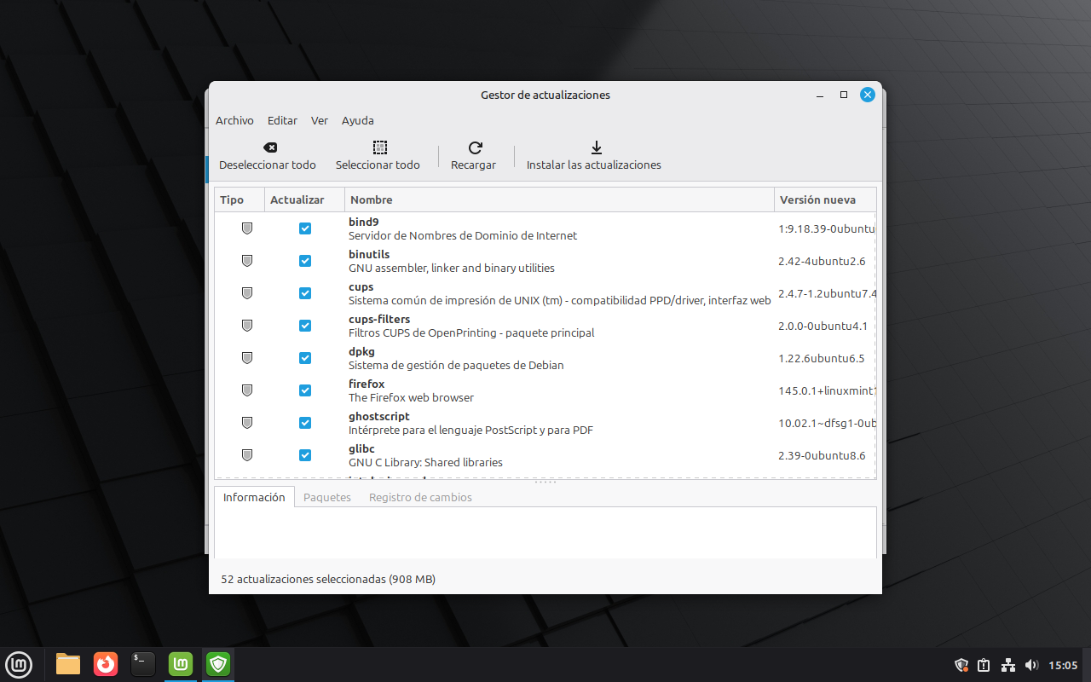Open the Ver menu
This screenshot has height=682, width=1091.
[320, 121]
